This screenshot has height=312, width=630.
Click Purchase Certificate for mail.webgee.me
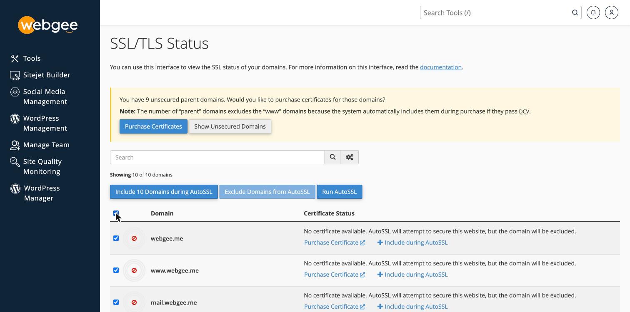(x=335, y=307)
